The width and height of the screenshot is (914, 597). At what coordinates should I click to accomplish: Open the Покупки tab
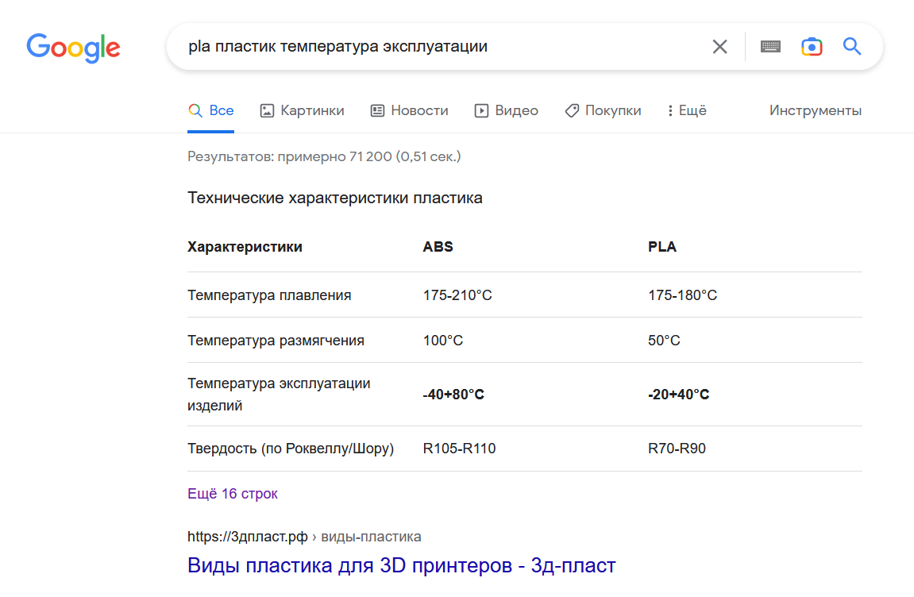[x=603, y=111]
